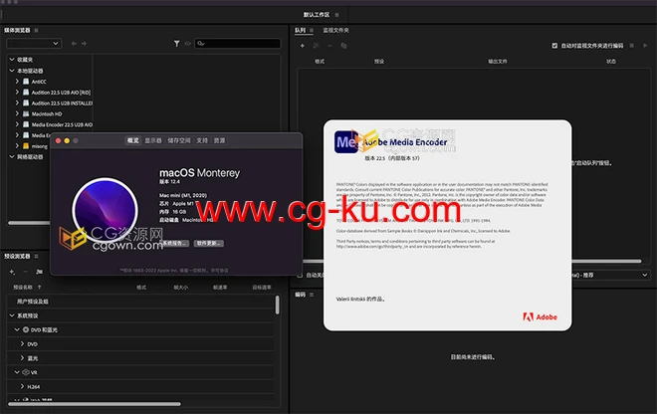The width and height of the screenshot is (657, 414).
Task: Click the Adobe logo in About dialog
Action: (541, 316)
